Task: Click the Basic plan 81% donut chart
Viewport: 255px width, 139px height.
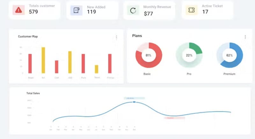Action: (149, 55)
